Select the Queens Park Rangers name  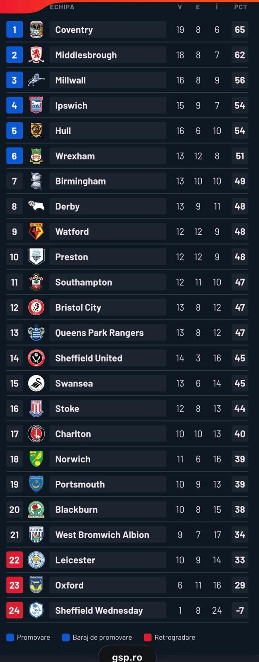(x=99, y=333)
